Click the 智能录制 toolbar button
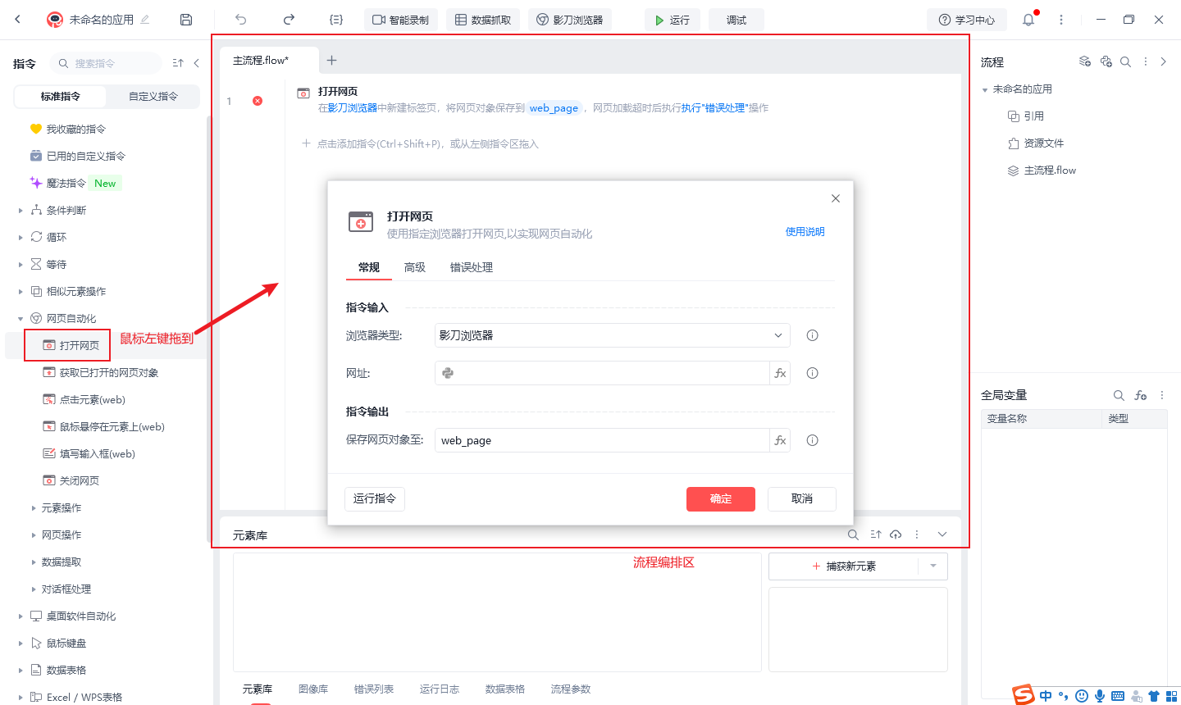 click(x=401, y=20)
